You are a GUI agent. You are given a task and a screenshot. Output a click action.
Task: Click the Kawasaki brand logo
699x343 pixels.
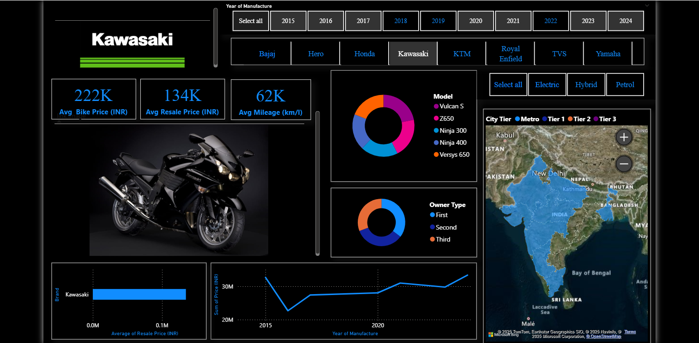point(132,40)
